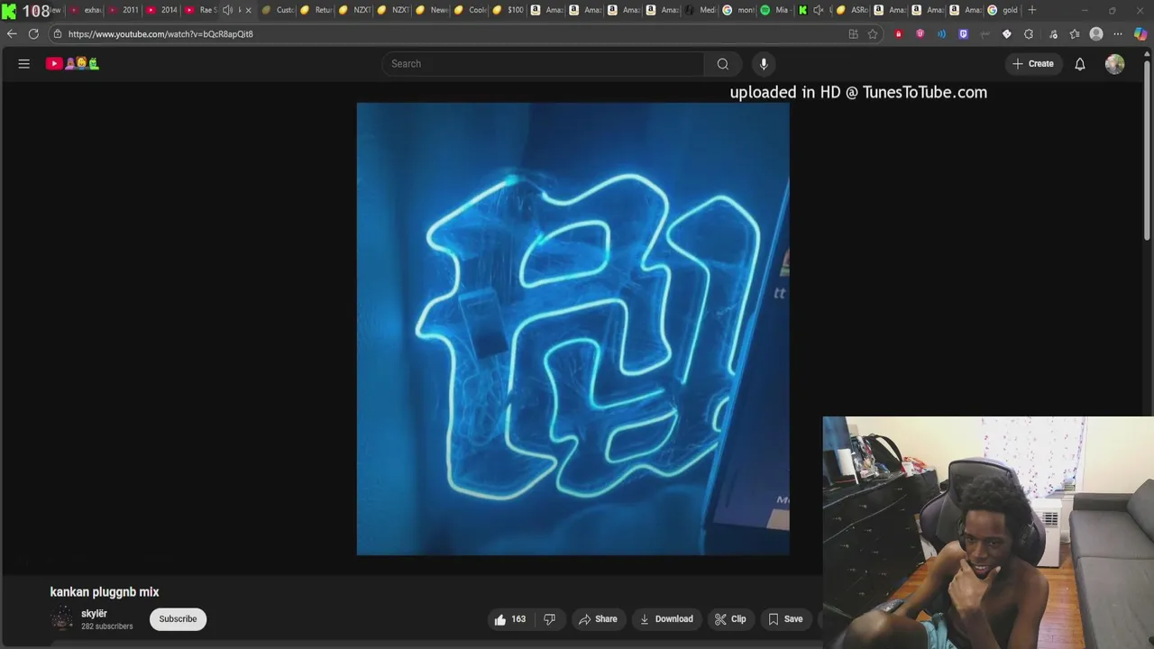
Task: Download the video
Action: coord(666,619)
